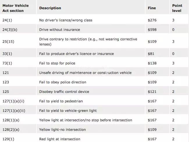Click the $81 fine amount
The height and width of the screenshot is (142, 189).
[151, 54]
